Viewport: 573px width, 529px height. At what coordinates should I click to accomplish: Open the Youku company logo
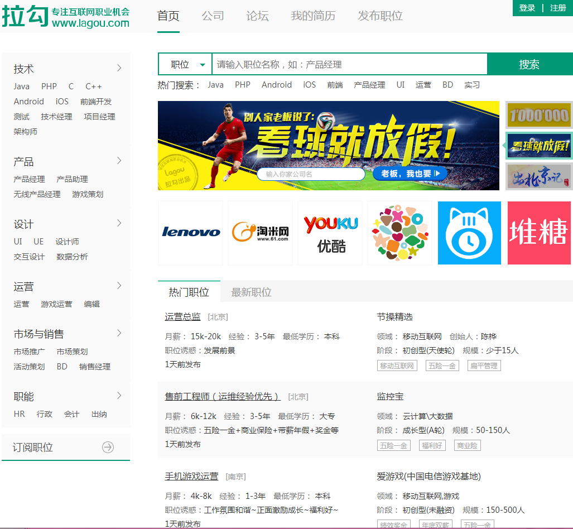point(330,233)
